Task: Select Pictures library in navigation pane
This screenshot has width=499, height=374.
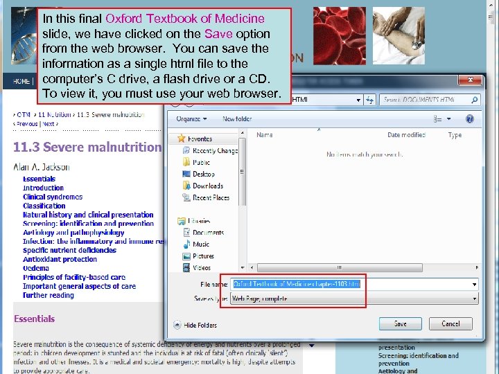Action: click(x=198, y=256)
